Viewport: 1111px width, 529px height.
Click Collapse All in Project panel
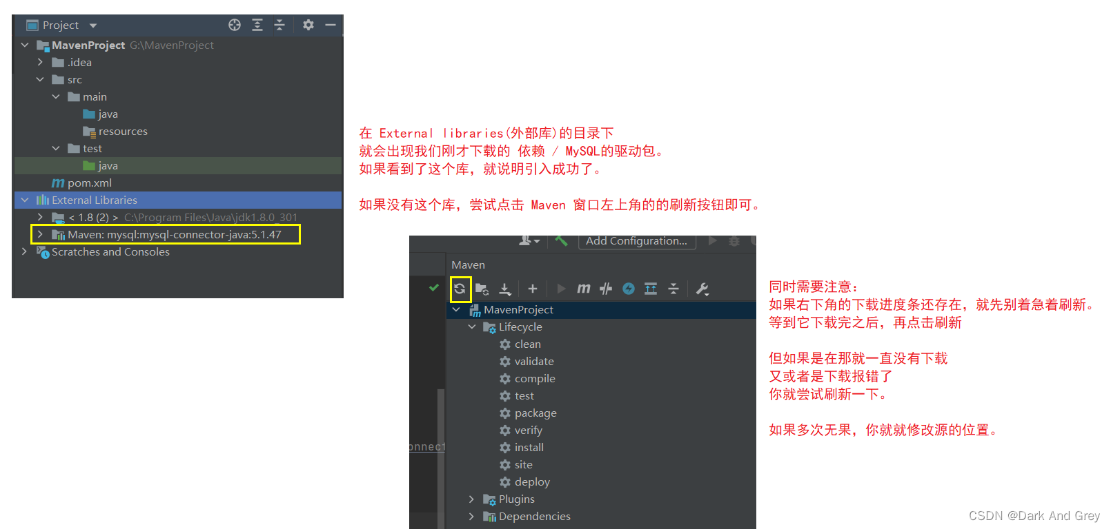tap(279, 25)
